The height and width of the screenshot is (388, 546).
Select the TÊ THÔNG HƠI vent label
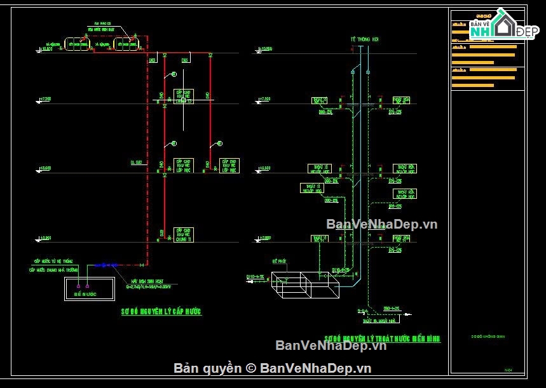[360, 39]
